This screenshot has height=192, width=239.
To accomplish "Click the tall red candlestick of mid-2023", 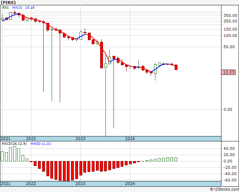I will 102,55.
